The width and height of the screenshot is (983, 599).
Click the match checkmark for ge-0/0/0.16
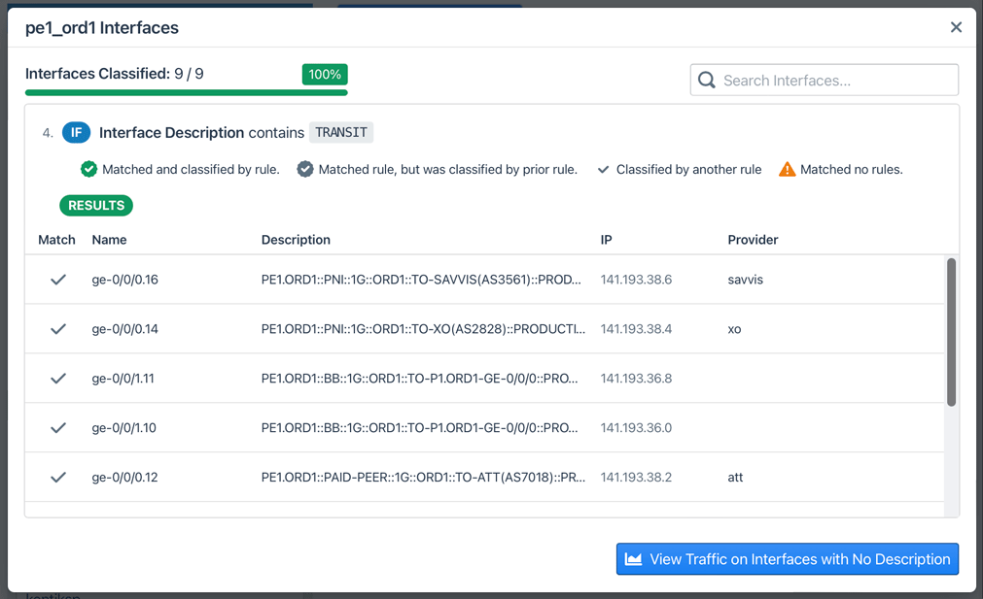click(58, 280)
